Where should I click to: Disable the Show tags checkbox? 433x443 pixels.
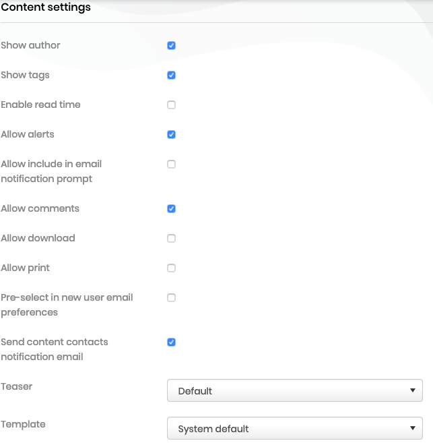click(172, 76)
